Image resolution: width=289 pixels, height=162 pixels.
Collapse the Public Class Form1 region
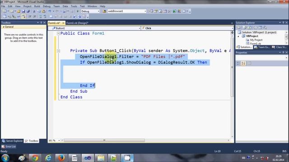(x=58, y=33)
